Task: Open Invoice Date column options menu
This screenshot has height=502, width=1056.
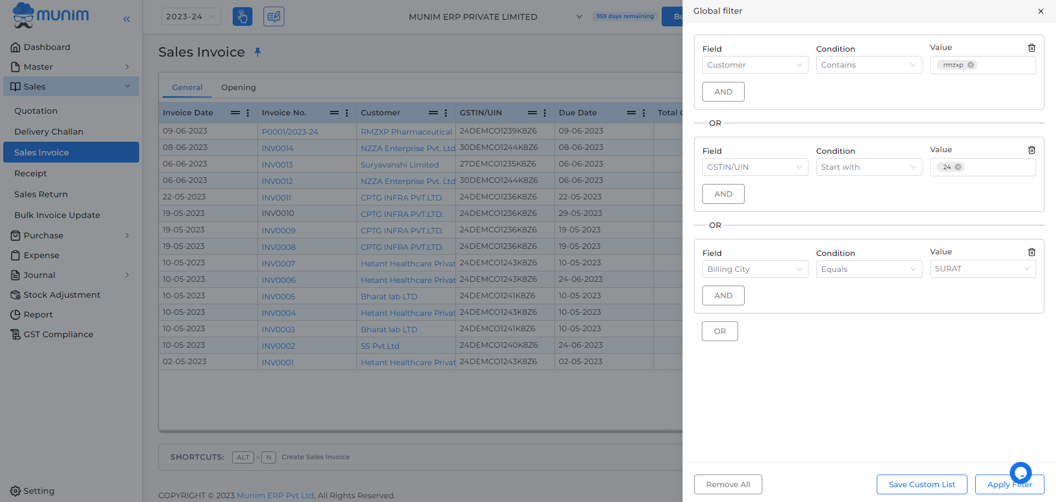Action: tap(248, 113)
